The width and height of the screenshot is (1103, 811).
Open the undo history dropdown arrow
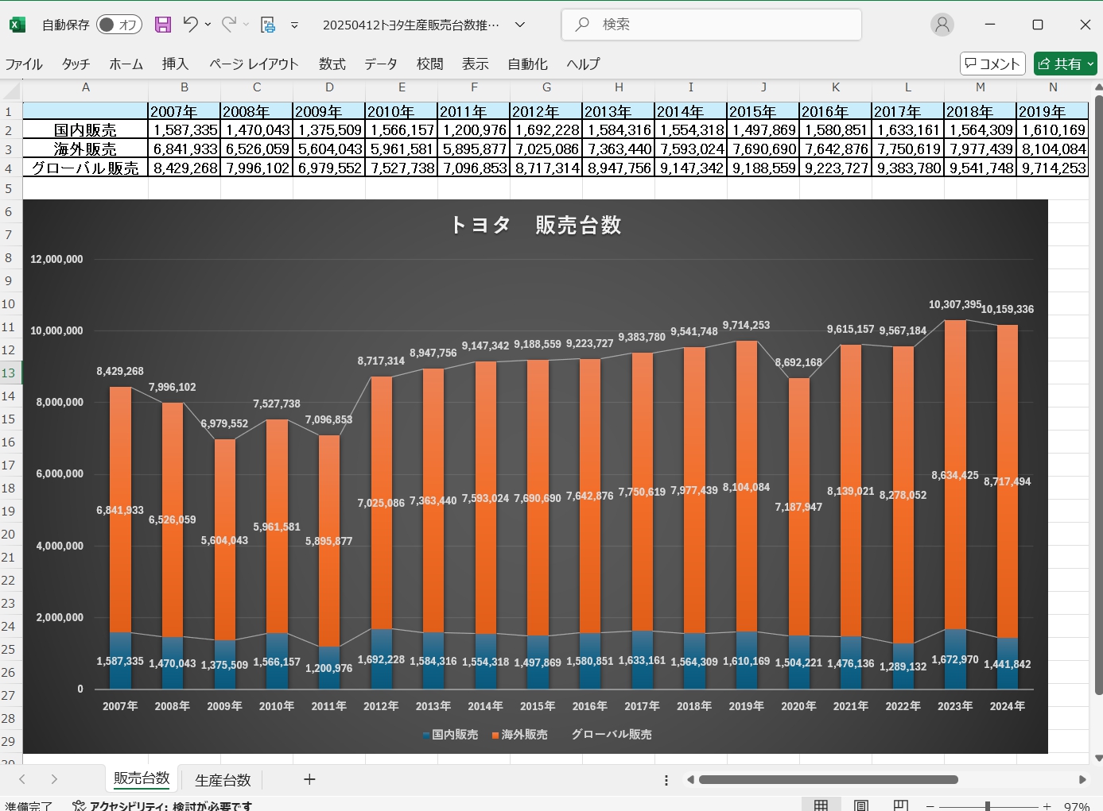point(208,25)
